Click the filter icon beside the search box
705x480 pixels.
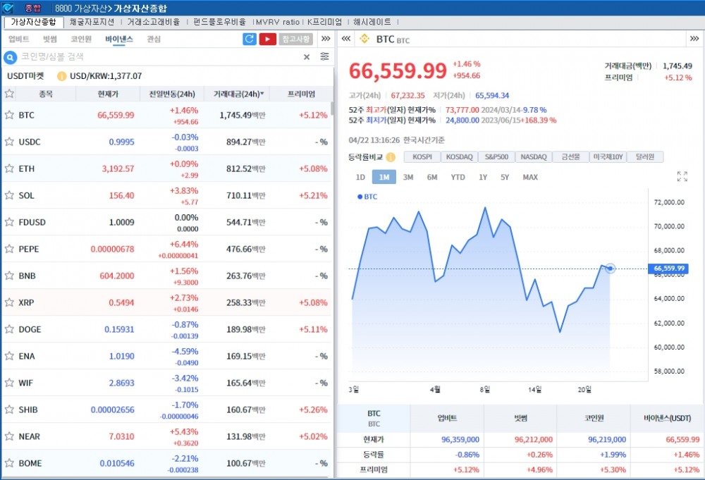(324, 56)
